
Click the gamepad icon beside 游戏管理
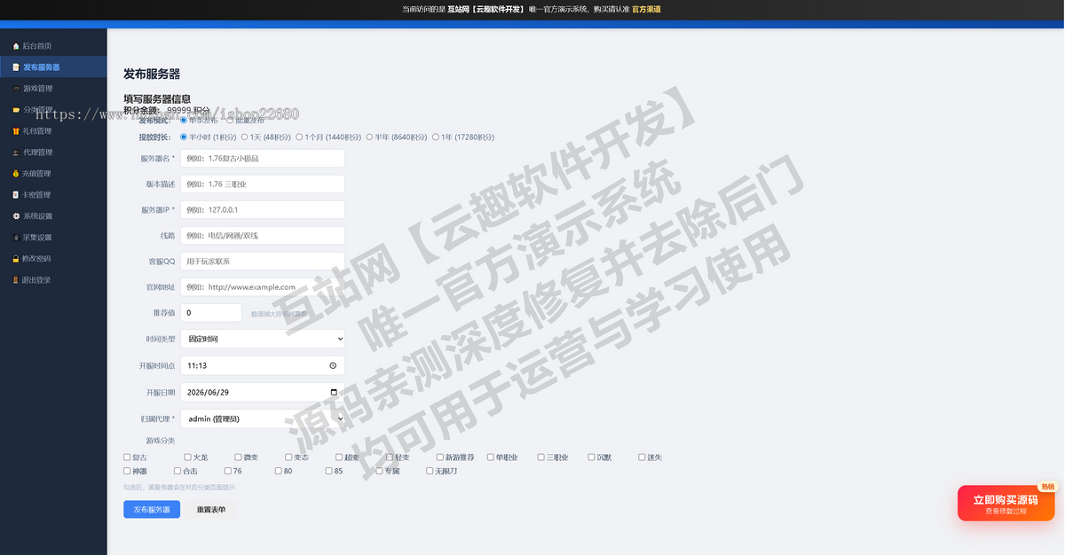[16, 89]
